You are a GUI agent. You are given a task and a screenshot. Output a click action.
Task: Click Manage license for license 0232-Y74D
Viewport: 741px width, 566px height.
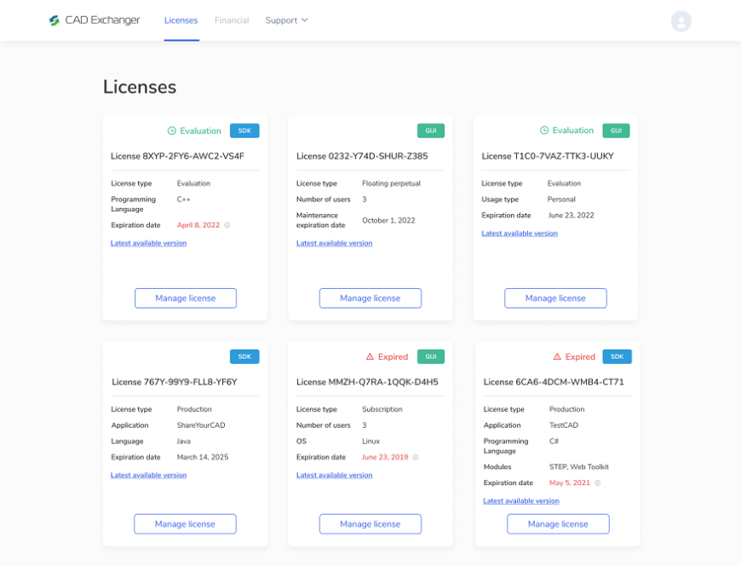point(370,297)
